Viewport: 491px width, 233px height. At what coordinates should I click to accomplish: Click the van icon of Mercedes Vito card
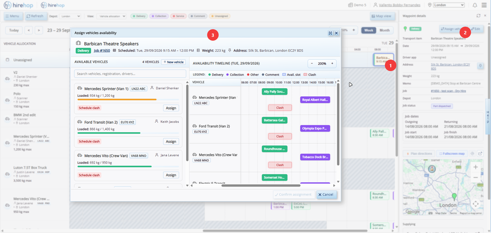pyautogui.click(x=80, y=155)
